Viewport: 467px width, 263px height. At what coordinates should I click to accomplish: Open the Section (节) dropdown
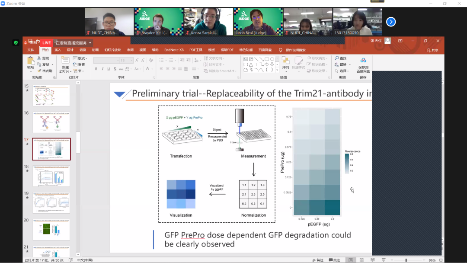pyautogui.click(x=79, y=71)
